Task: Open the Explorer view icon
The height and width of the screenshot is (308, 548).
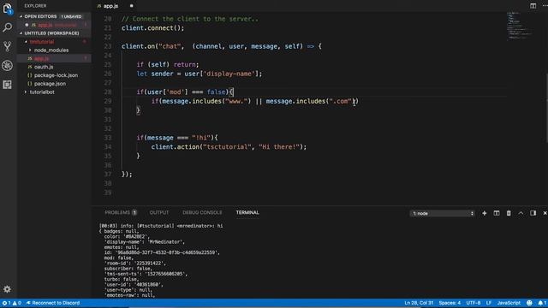Action: point(8,9)
